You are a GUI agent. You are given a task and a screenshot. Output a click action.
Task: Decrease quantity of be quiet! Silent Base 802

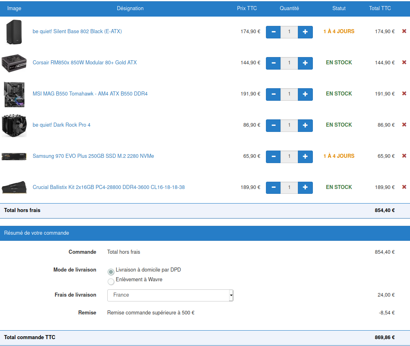coord(273,32)
